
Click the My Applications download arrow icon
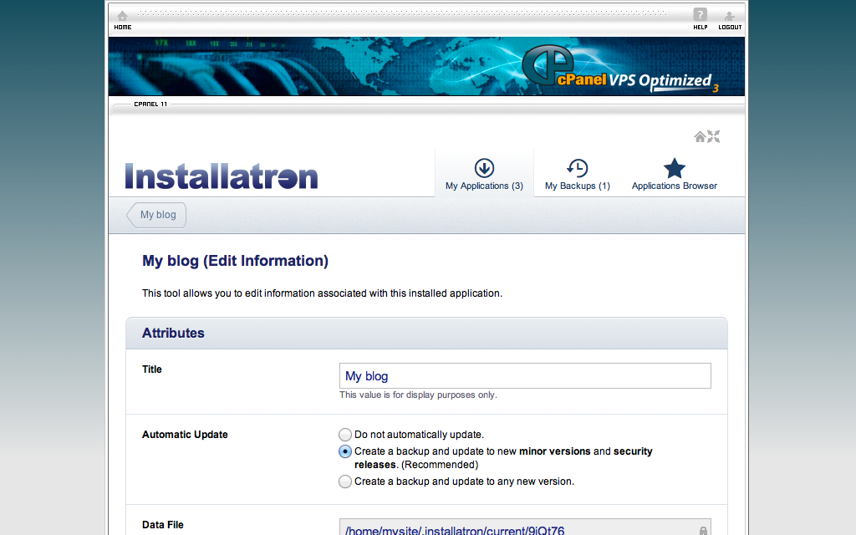tap(484, 168)
